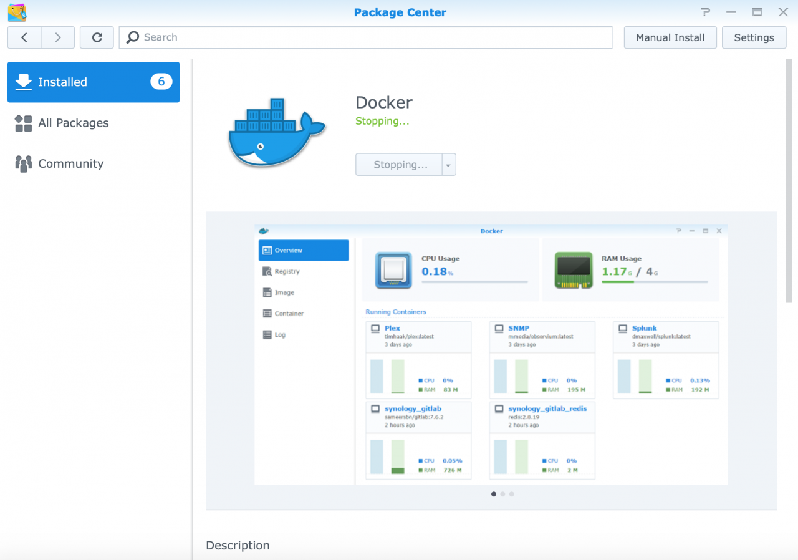Viewport: 798px width, 560px height.
Task: Switch to All Packages section
Action: click(x=73, y=123)
